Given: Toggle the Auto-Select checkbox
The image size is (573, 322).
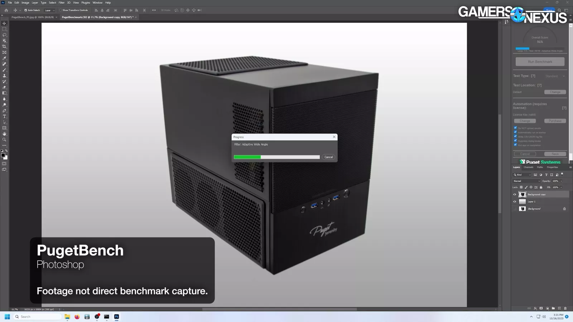Looking at the screenshot, I should (x=25, y=10).
